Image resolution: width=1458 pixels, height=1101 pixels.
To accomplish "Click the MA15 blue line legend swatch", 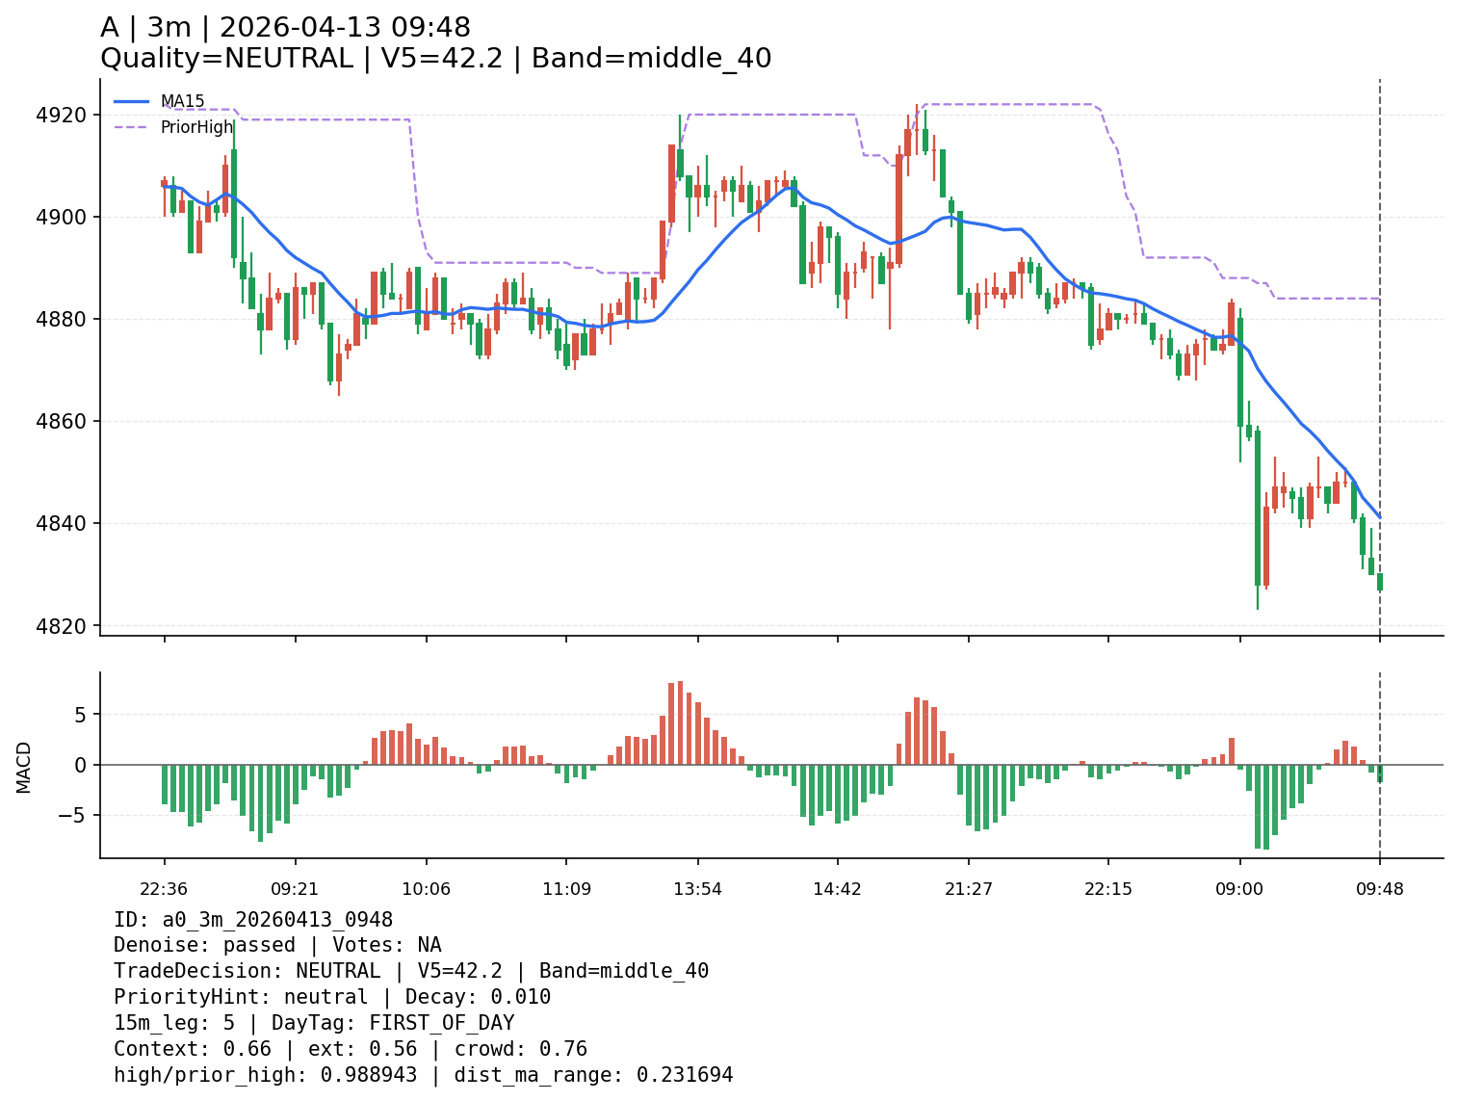I will click(x=132, y=101).
